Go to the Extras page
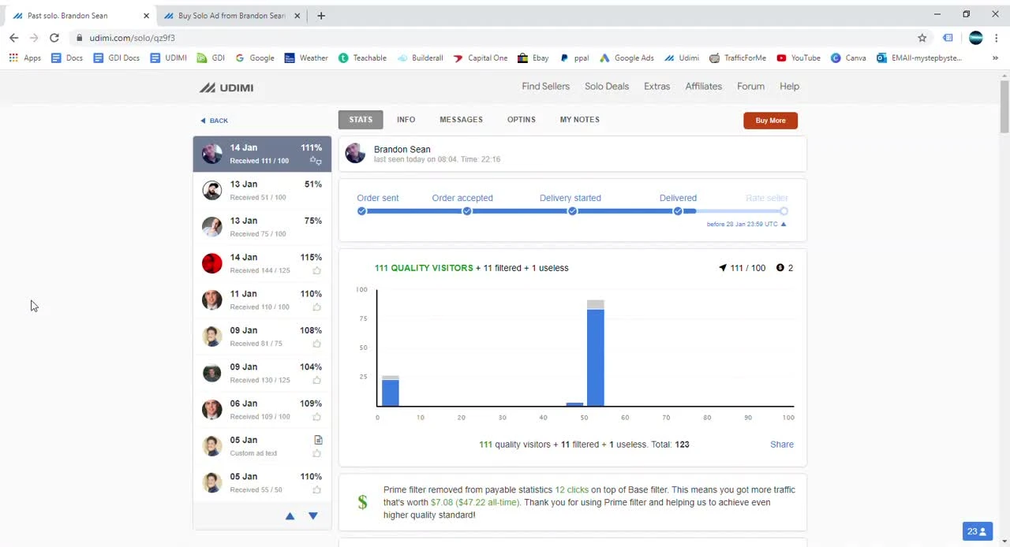The width and height of the screenshot is (1010, 547). pyautogui.click(x=656, y=87)
